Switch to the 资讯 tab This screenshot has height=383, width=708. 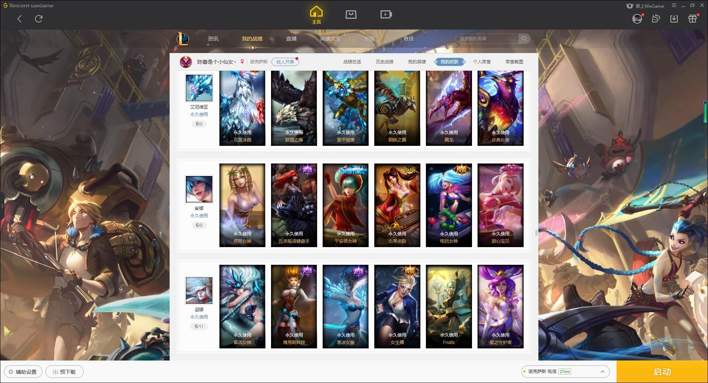coord(213,39)
